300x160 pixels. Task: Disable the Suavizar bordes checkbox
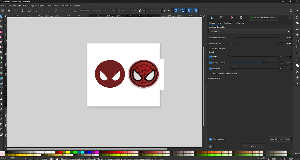[210, 63]
